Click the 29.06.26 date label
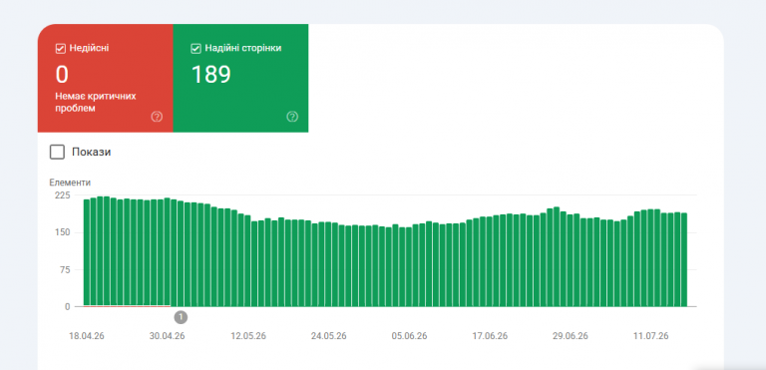This screenshot has width=766, height=370. click(571, 336)
